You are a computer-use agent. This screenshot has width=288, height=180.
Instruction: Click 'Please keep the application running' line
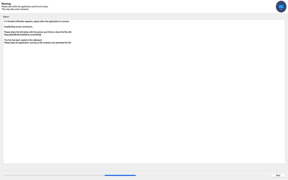click(38, 42)
